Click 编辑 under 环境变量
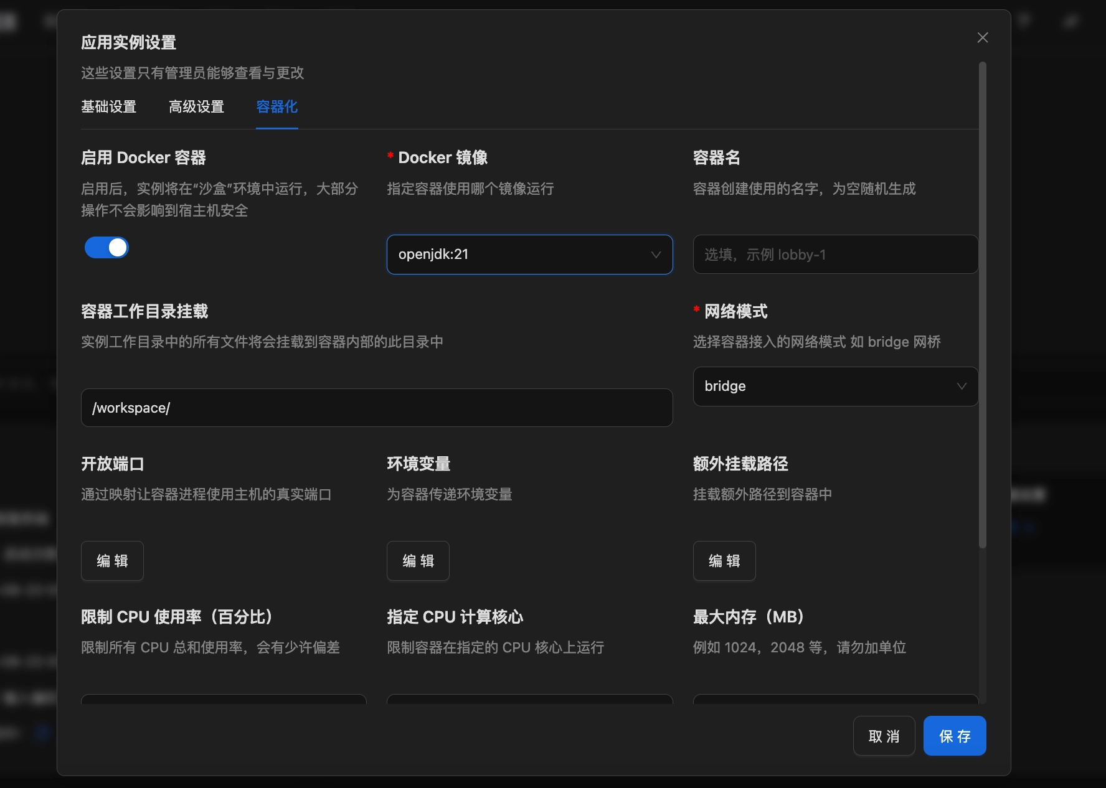Image resolution: width=1106 pixels, height=788 pixels. (x=418, y=561)
